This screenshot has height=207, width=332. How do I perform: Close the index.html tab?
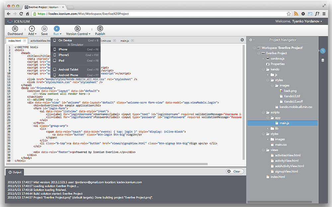(25, 40)
